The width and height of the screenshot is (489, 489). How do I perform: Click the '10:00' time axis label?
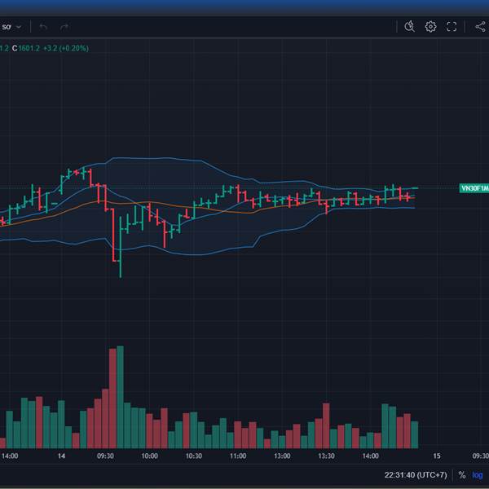[x=149, y=456]
